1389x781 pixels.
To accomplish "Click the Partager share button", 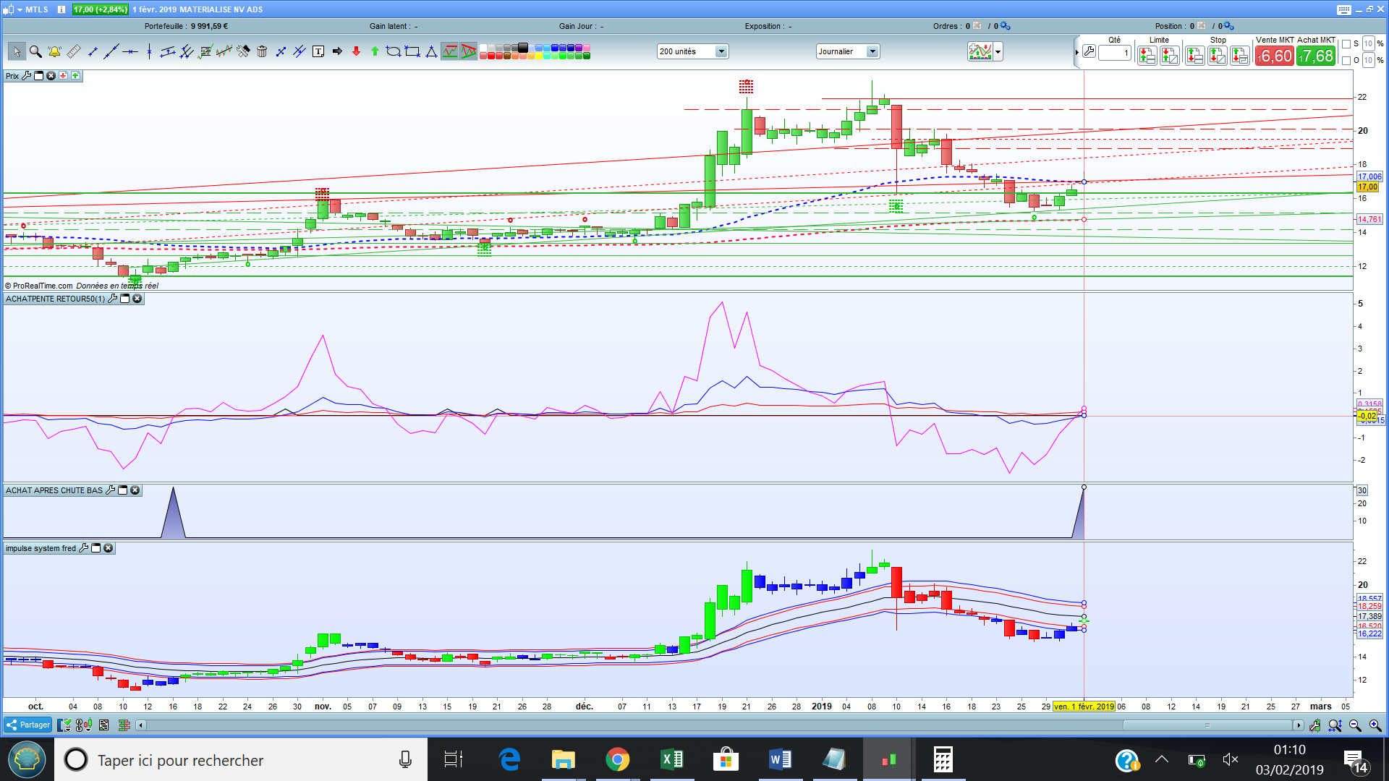I will pos(28,725).
